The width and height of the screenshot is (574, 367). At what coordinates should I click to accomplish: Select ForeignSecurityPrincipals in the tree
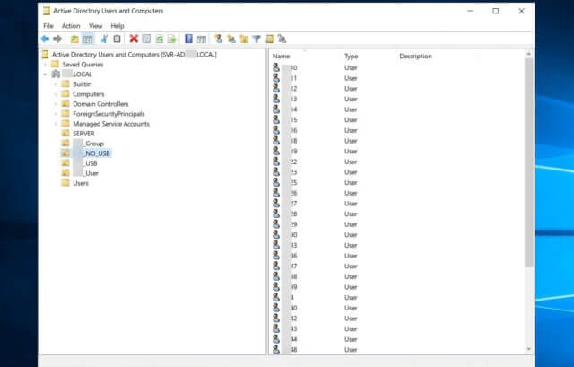pyautogui.click(x=109, y=114)
